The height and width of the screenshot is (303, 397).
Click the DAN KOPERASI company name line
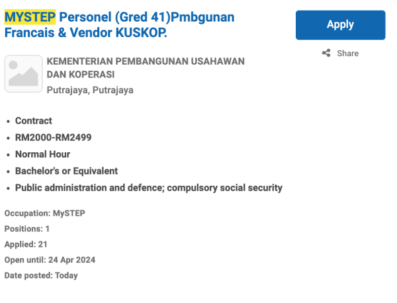pyautogui.click(x=81, y=75)
